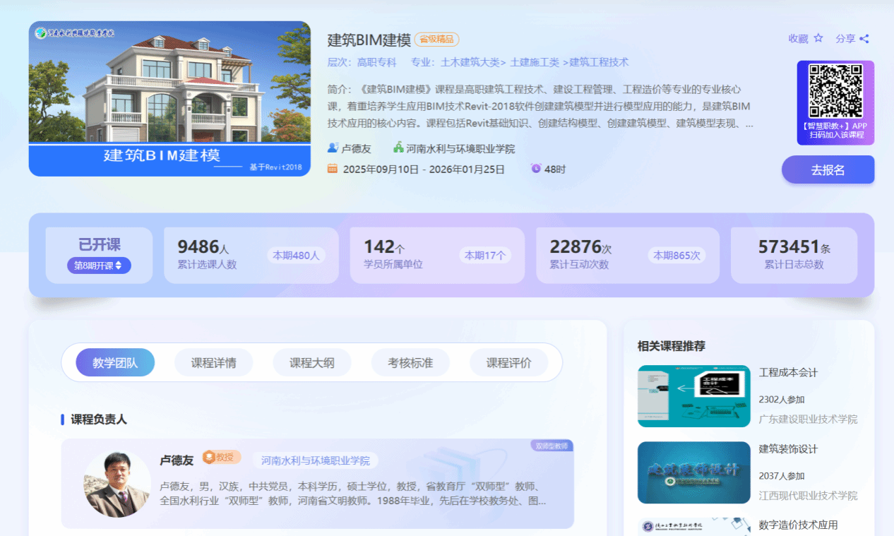Click the 建筑BIM建模 course cover image
Screen dimensions: 894x536
tap(169, 98)
